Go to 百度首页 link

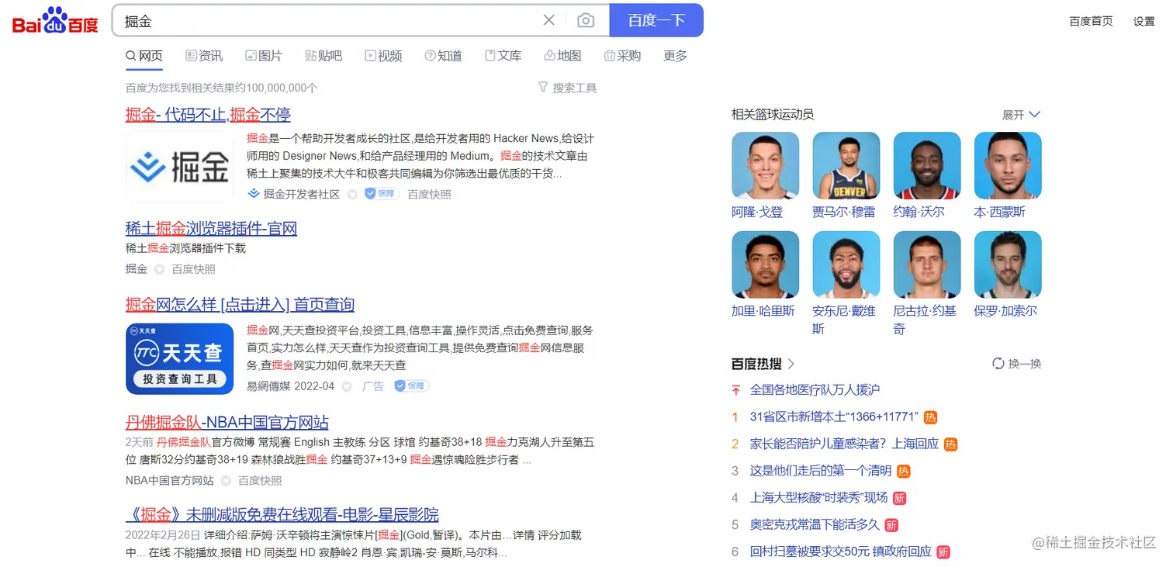(1091, 21)
